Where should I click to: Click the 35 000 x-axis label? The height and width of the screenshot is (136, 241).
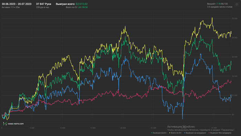pos(214,128)
